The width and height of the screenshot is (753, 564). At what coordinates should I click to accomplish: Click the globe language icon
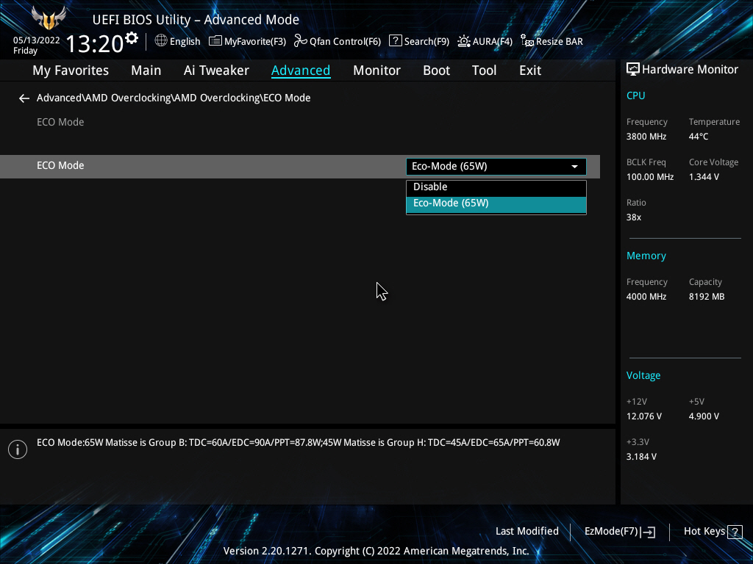point(161,41)
